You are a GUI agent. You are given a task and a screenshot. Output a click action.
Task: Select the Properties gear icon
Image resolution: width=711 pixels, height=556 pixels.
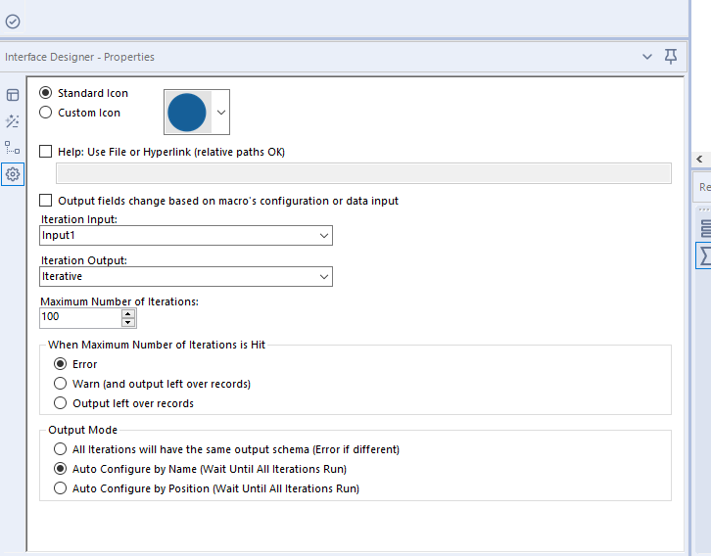[13, 174]
